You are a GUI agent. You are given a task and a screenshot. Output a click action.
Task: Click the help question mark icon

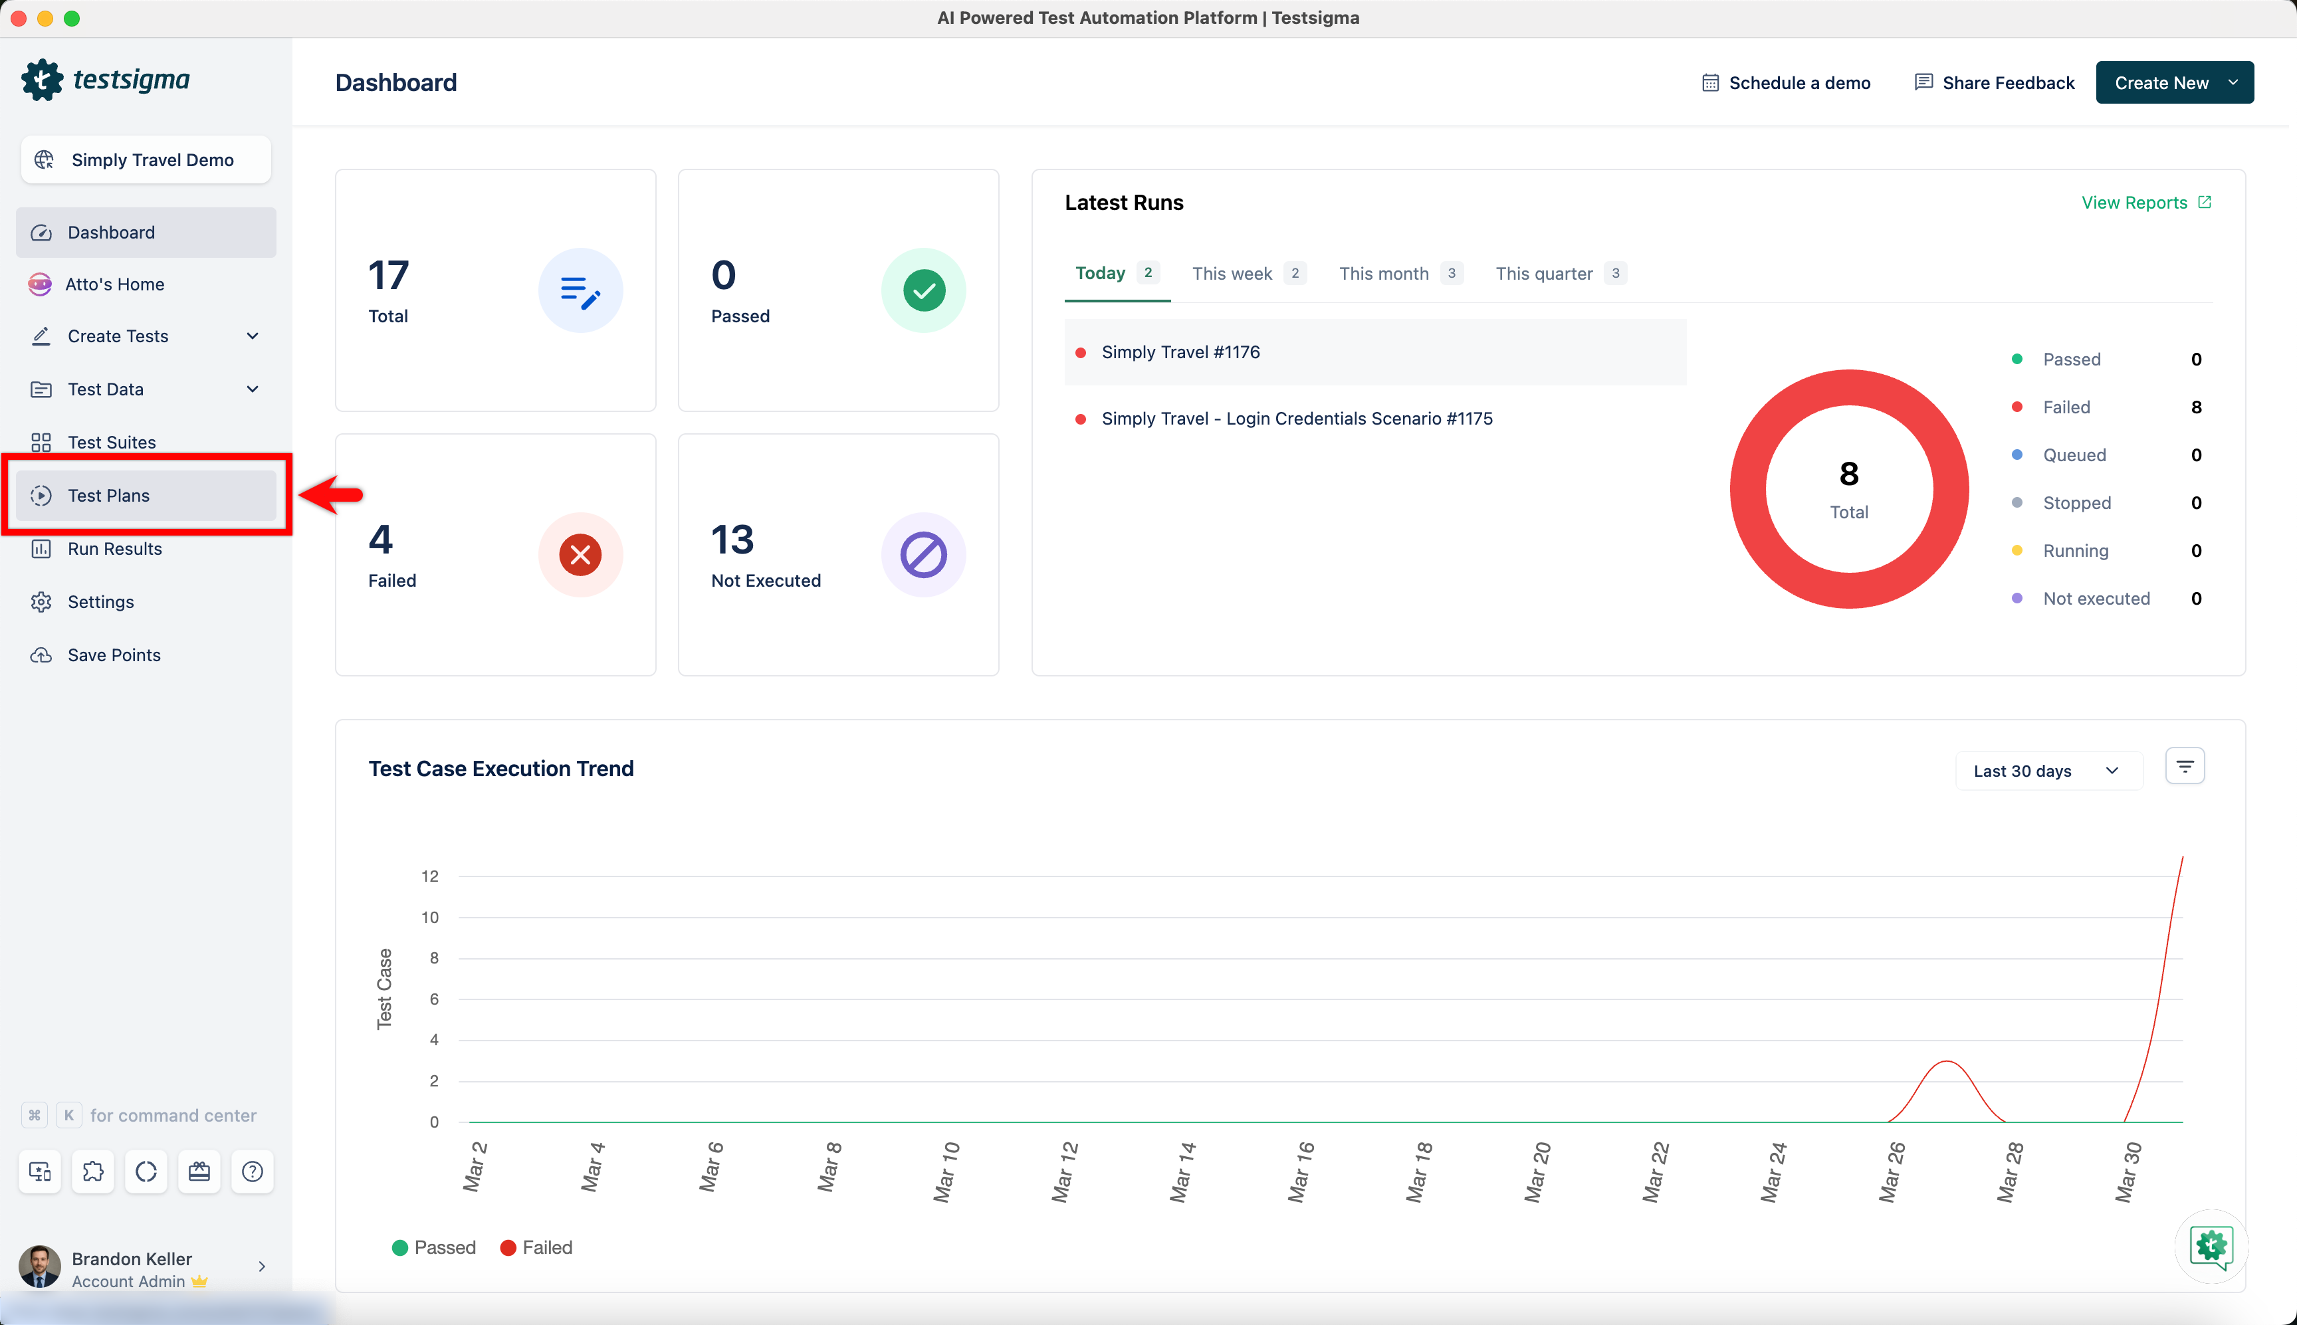tap(252, 1172)
